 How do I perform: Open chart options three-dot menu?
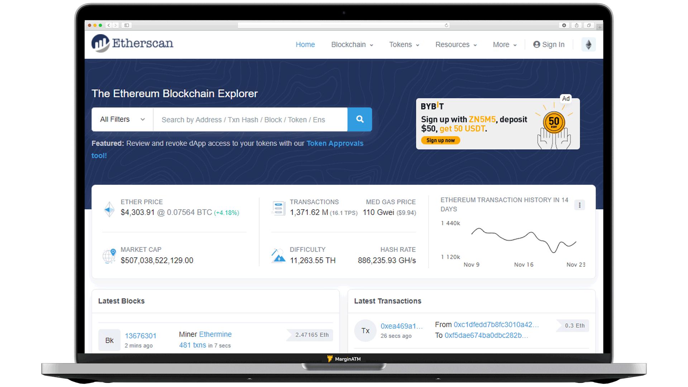click(579, 205)
